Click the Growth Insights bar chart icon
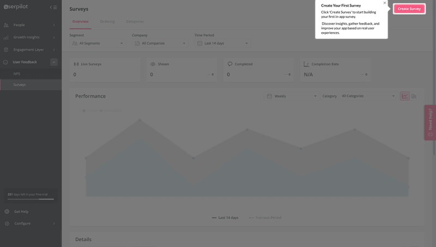Screen dimensions: 436x247 (x=6, y=38)
